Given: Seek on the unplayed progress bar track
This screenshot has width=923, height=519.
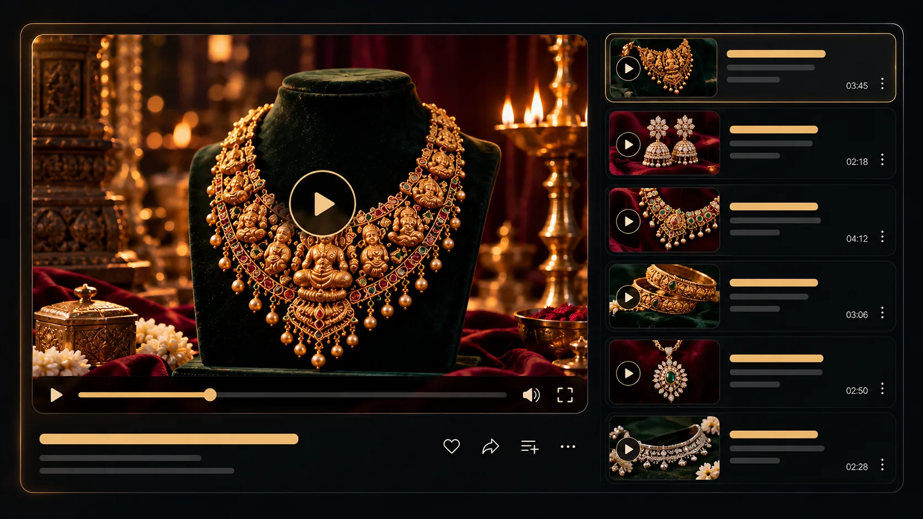Looking at the screenshot, I should click(x=361, y=395).
